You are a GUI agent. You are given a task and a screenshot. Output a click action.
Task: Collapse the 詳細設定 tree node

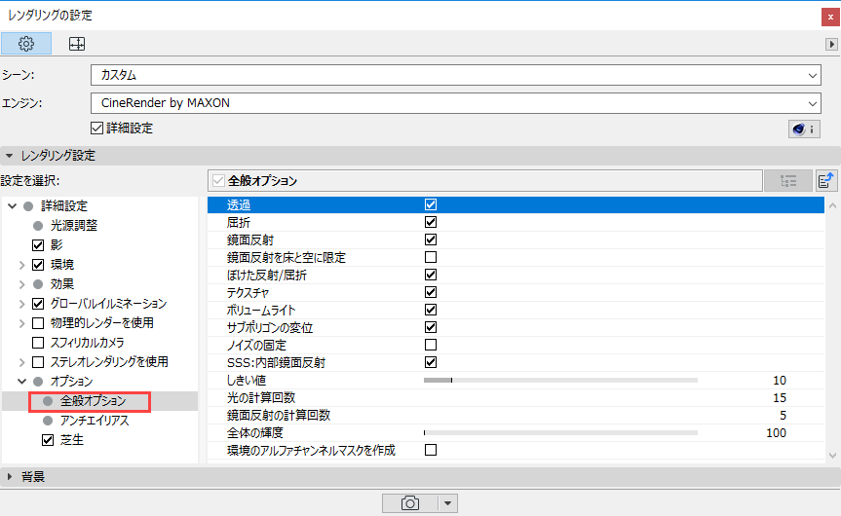click(12, 205)
